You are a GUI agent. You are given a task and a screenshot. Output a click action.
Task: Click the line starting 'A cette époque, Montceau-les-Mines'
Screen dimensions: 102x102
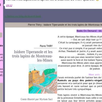click(x=80, y=37)
